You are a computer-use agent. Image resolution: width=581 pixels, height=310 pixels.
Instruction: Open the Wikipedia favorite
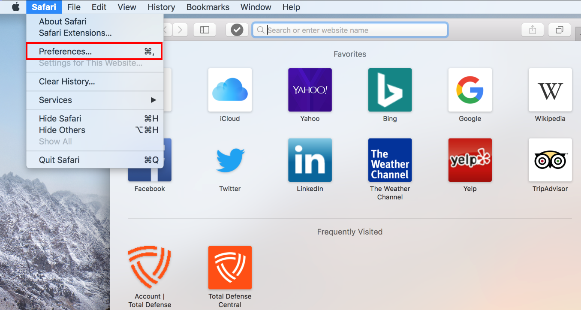[x=550, y=90]
